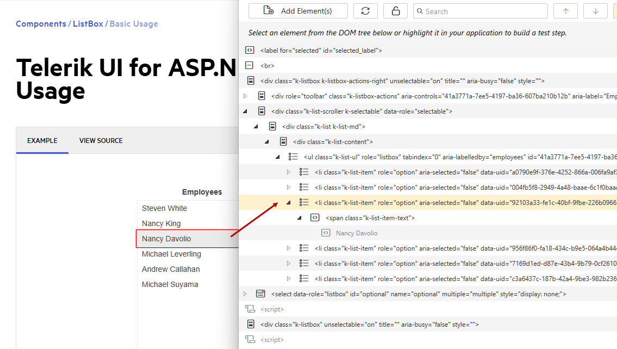
Task: Click the br element minus icon
Action: [x=250, y=66]
